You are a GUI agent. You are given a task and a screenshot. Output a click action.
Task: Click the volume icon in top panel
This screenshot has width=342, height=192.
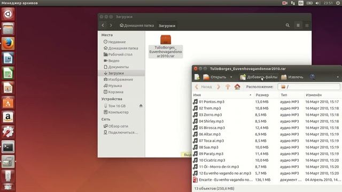click(318, 3)
